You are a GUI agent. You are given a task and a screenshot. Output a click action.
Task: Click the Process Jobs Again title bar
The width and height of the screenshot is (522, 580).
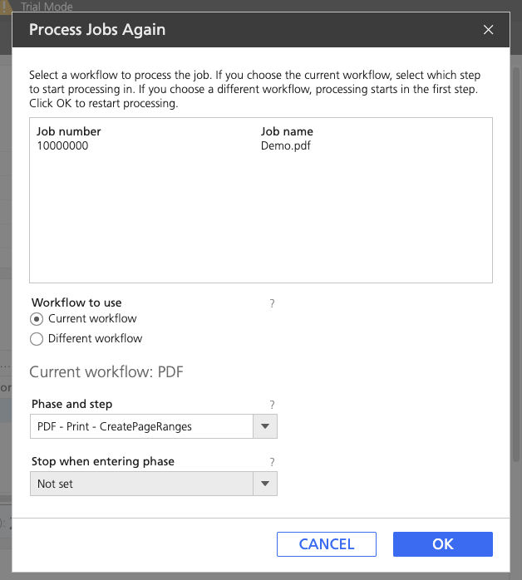pyautogui.click(x=249, y=30)
